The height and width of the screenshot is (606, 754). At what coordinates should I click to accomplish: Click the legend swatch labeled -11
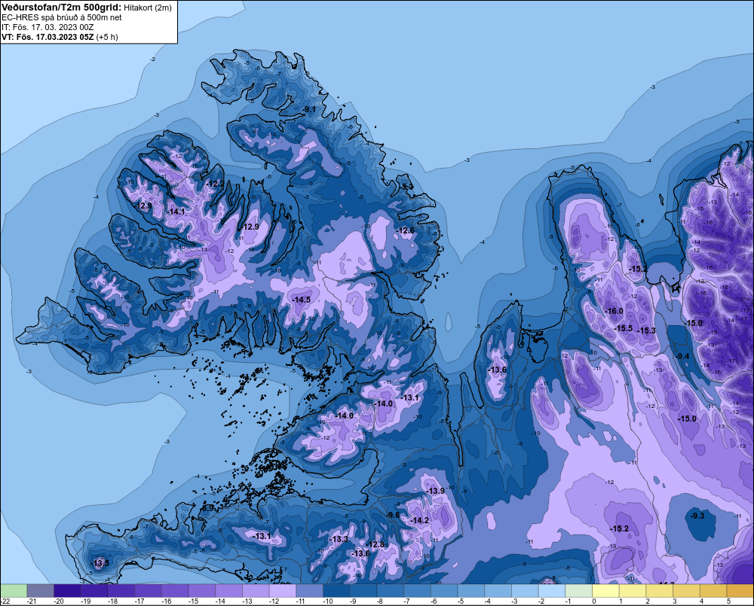pos(310,591)
